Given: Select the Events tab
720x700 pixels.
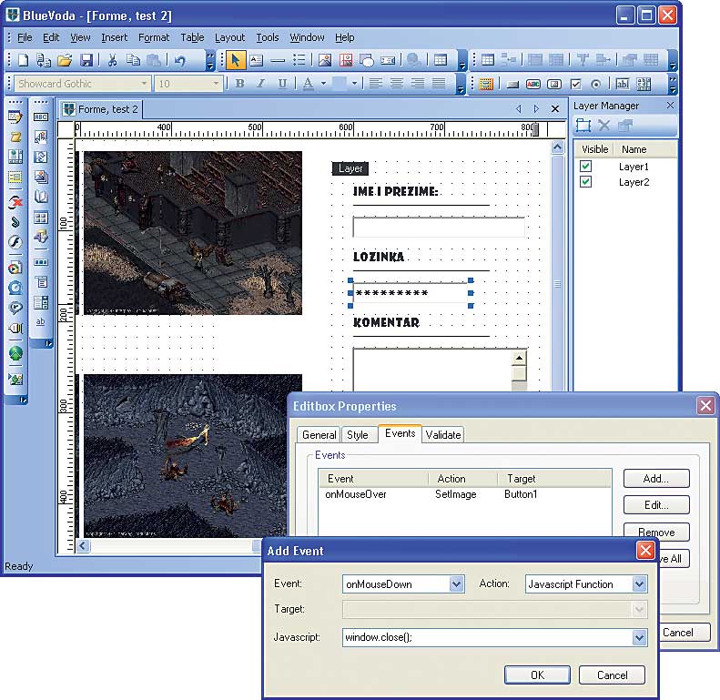Looking at the screenshot, I should click(400, 433).
